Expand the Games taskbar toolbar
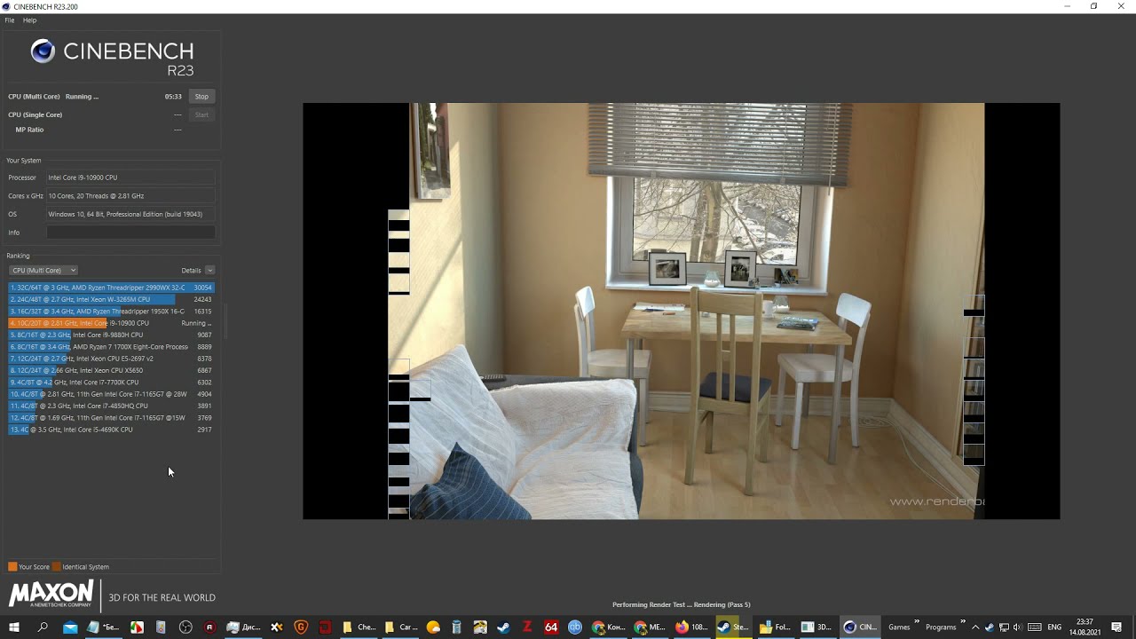This screenshot has width=1136, height=639. pyautogui.click(x=917, y=622)
